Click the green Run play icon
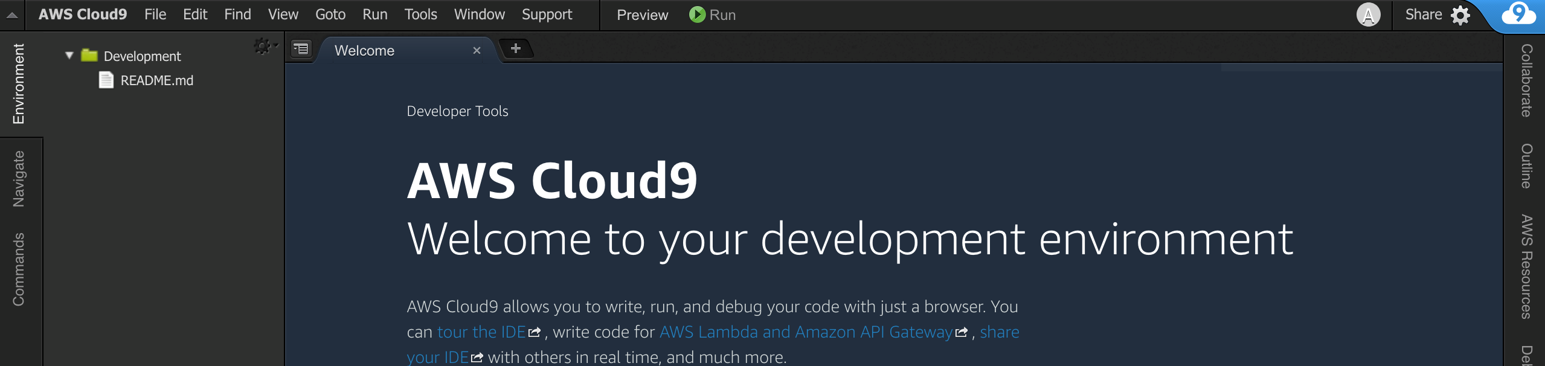 point(697,14)
